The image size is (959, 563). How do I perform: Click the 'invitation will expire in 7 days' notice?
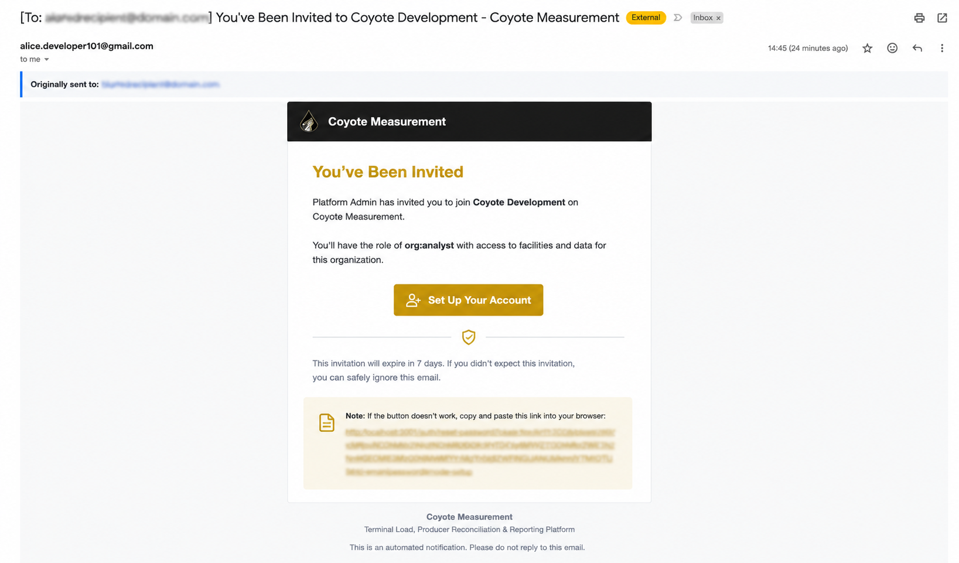443,370
